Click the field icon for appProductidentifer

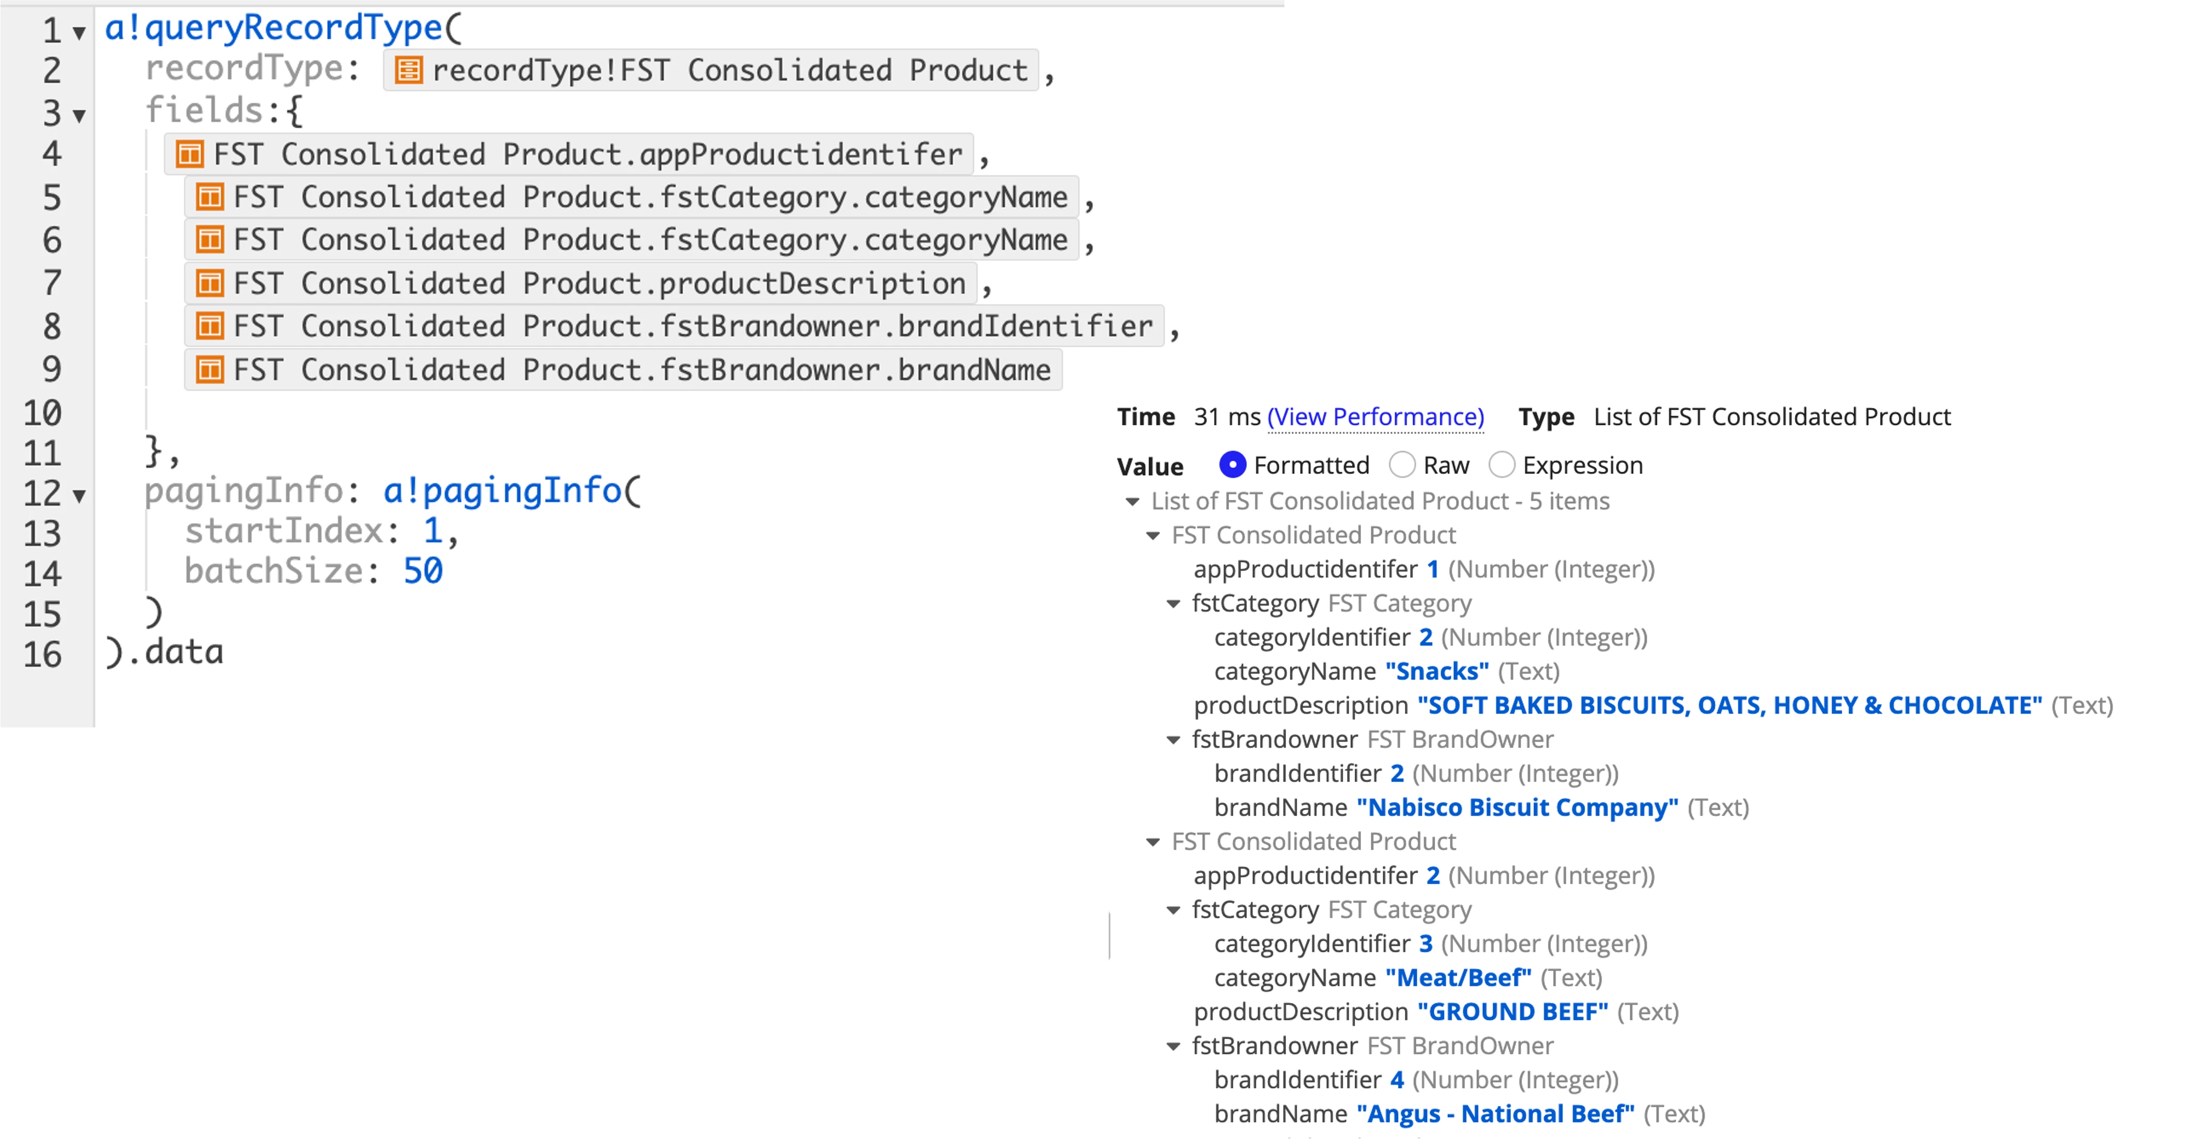190,155
